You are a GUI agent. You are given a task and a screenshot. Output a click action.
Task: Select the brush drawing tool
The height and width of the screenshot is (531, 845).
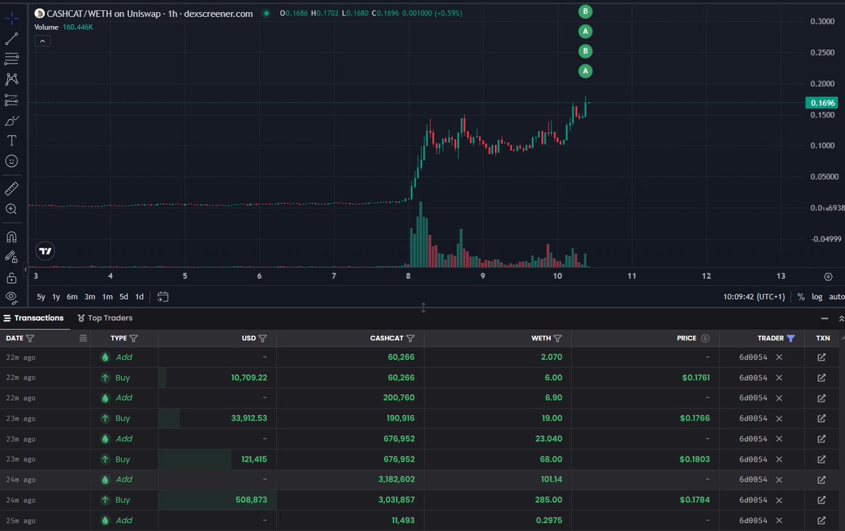click(11, 120)
